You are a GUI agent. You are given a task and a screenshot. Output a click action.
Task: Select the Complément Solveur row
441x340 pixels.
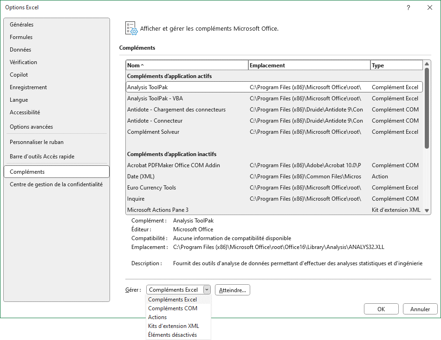click(274, 132)
